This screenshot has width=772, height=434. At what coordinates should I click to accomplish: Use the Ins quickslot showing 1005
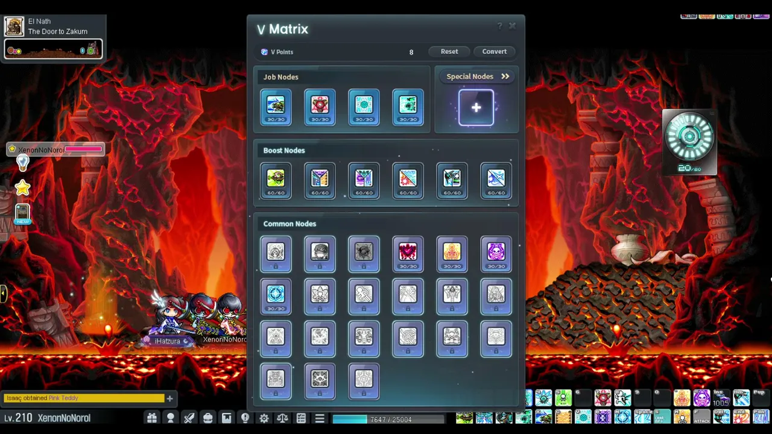point(721,398)
